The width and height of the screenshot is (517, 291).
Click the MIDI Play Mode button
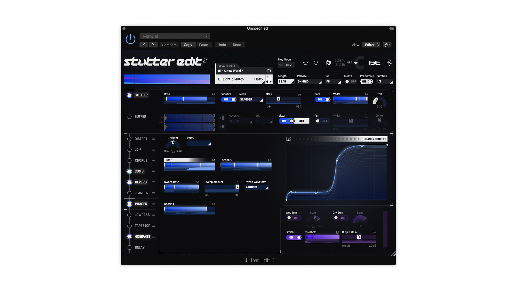pos(287,65)
